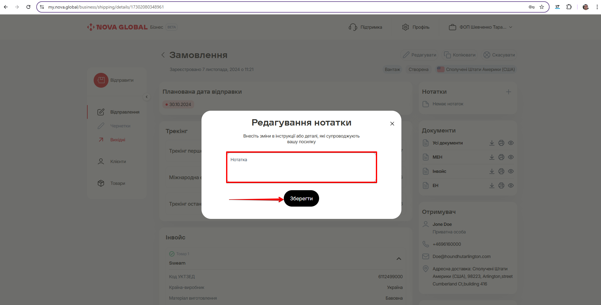Close the Редагування нотатки dialog

[x=392, y=124]
